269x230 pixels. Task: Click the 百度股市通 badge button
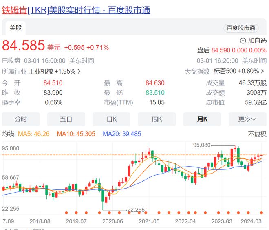pyautogui.click(x=241, y=28)
